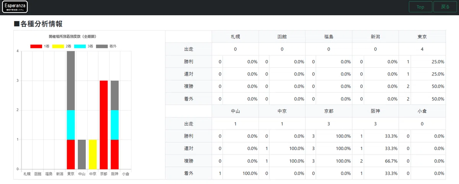Toggle the cyan 3着 legend item
The width and height of the screenshot is (459, 184).
[83, 46]
